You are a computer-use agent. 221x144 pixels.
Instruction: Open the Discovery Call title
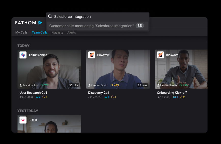(99, 93)
